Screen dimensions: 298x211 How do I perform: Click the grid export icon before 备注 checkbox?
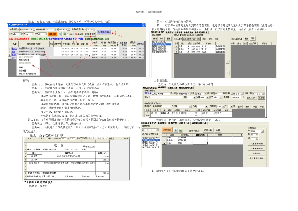tap(64, 34)
